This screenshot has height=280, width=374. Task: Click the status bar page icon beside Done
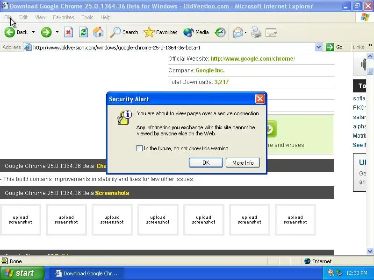pos(5,261)
